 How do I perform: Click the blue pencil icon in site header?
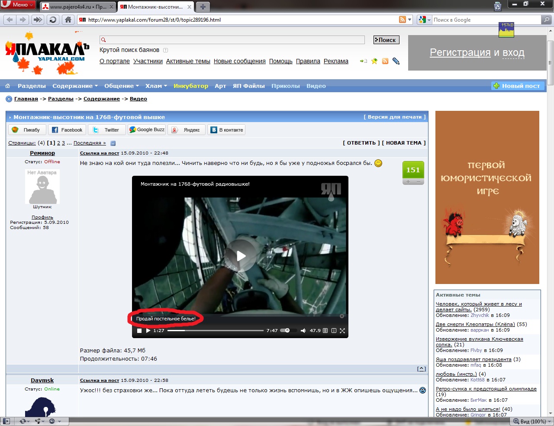tap(396, 61)
